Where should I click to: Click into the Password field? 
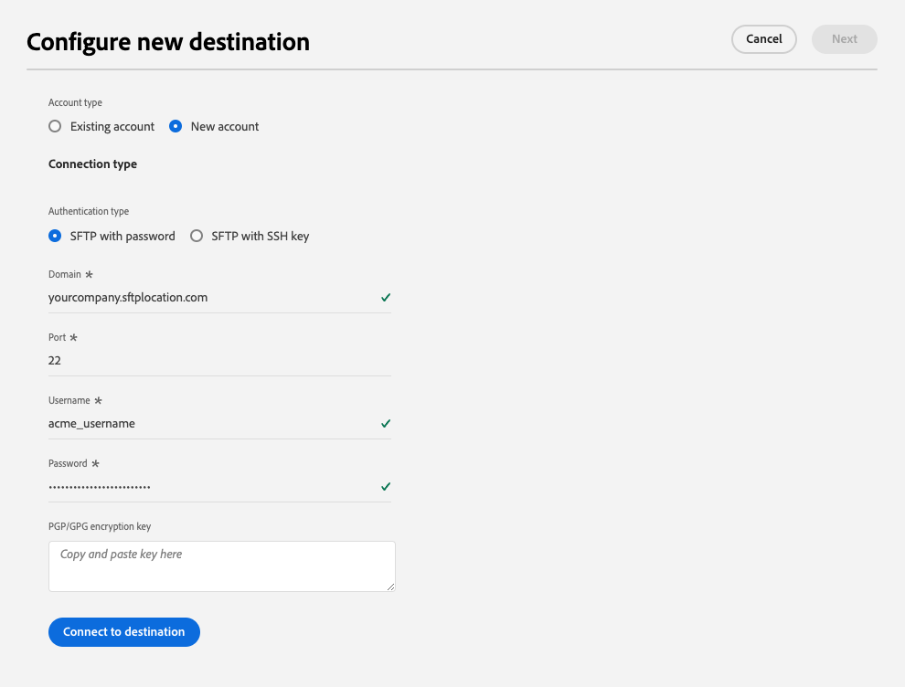210,487
